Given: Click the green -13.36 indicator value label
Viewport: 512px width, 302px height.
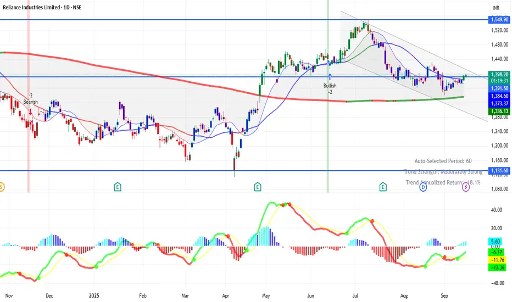Looking at the screenshot, I should (497, 267).
